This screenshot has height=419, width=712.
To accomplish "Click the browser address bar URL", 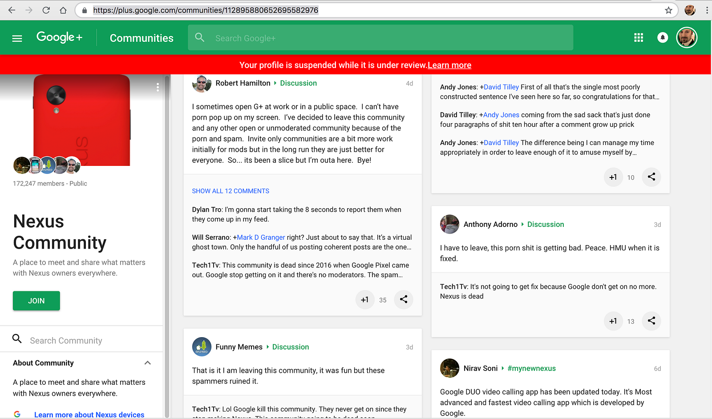I will (206, 10).
